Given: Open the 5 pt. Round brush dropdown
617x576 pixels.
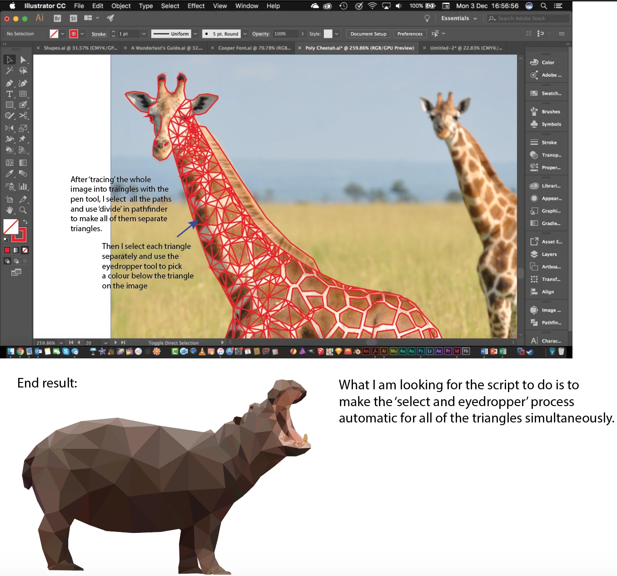Looking at the screenshot, I should [x=245, y=34].
